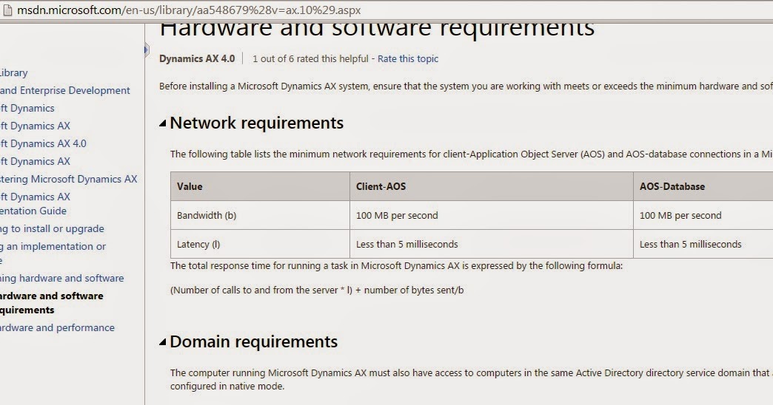Open the Enterprise Development sidebar link
Image resolution: width=773 pixels, height=405 pixels.
(65, 91)
